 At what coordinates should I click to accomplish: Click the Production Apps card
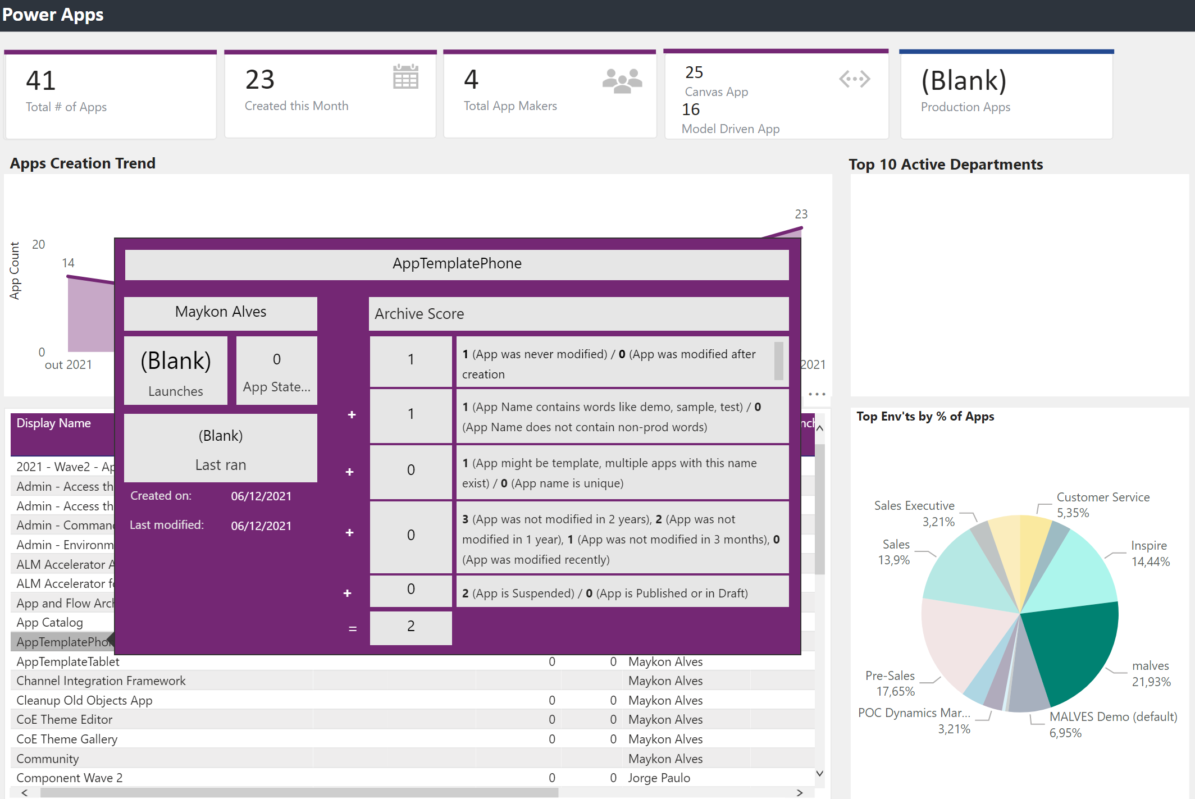[1006, 94]
